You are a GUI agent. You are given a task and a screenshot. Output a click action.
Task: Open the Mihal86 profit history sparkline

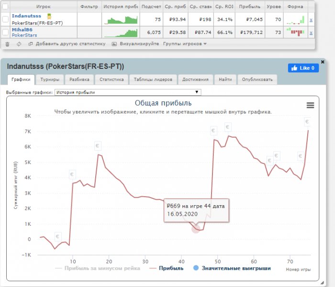tap(121, 33)
